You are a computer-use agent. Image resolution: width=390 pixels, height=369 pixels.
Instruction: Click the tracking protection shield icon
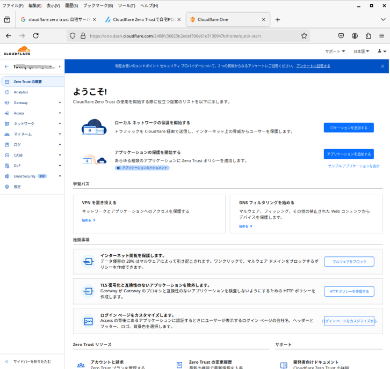[73, 36]
